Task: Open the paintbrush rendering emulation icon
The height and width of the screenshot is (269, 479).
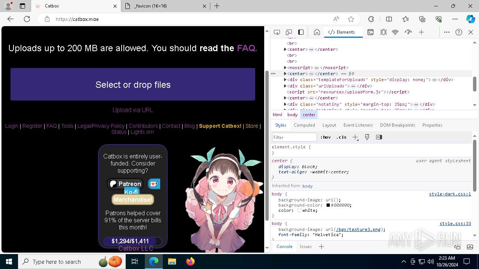Action: click(367, 137)
